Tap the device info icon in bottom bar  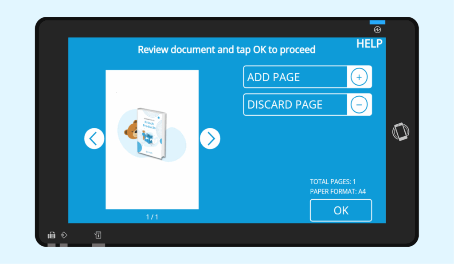click(98, 235)
